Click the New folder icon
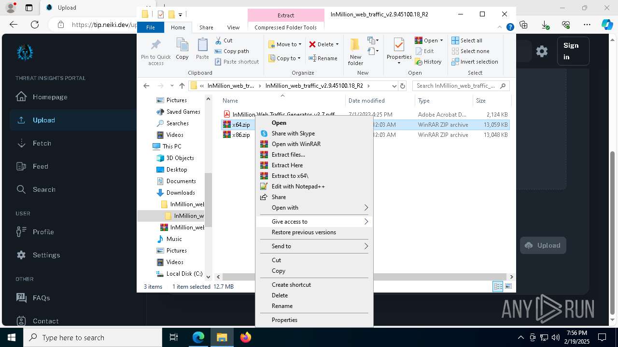Screen dimensions: 618x347 tap(355, 52)
